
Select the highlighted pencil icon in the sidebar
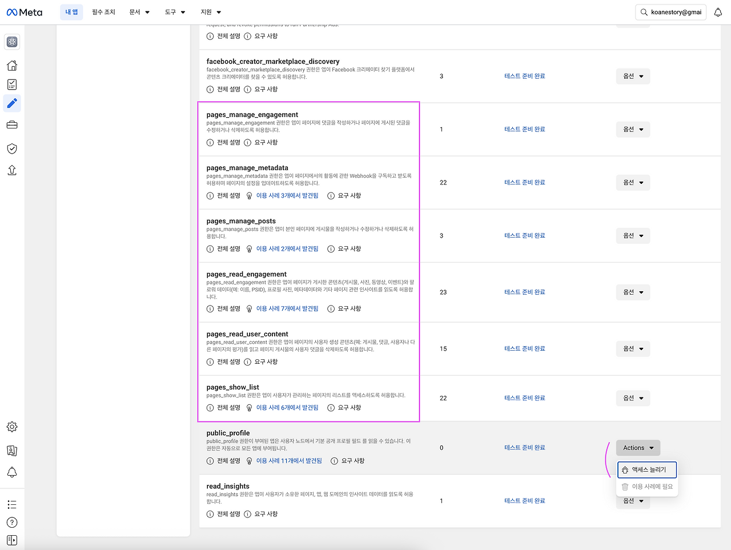(x=12, y=103)
